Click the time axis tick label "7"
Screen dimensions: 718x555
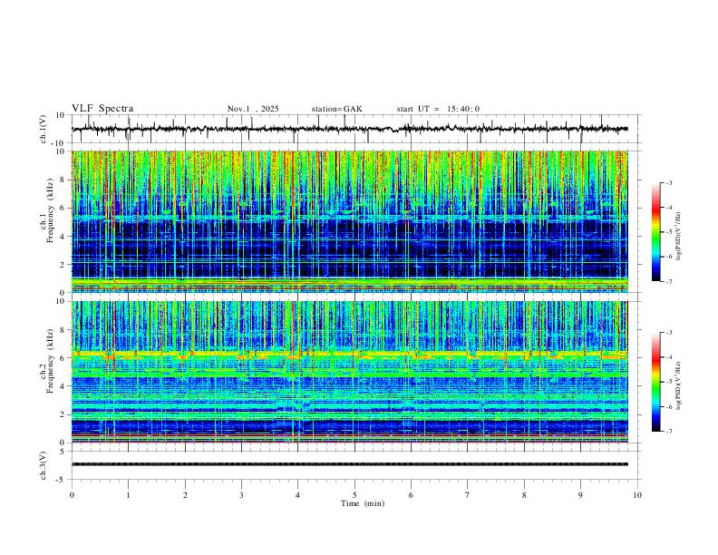[468, 495]
